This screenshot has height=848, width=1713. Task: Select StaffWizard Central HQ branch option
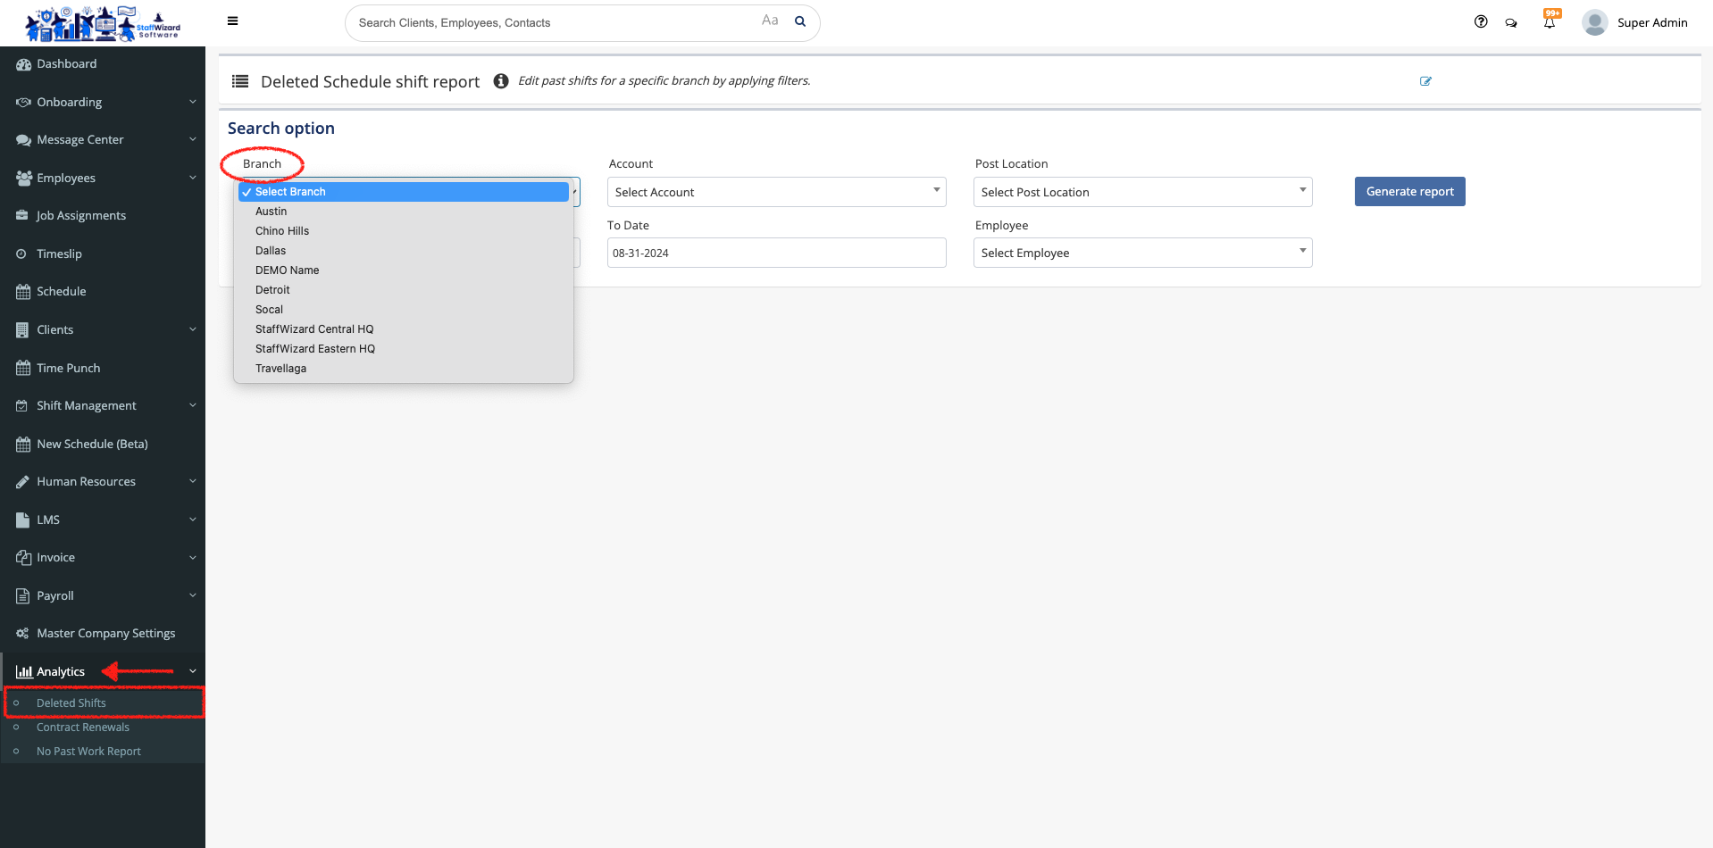pos(314,329)
